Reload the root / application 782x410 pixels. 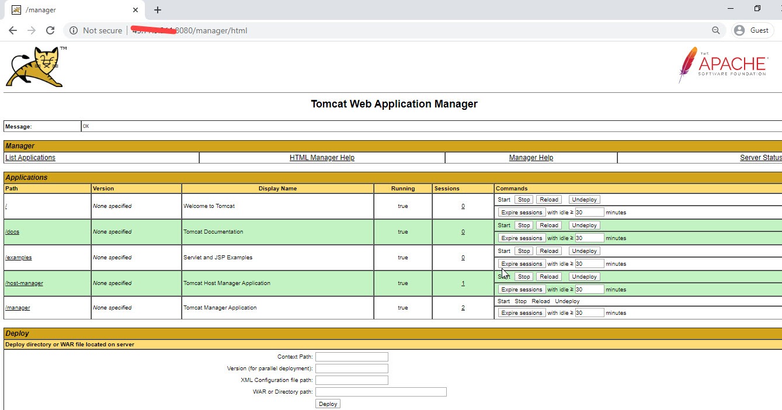click(x=549, y=200)
